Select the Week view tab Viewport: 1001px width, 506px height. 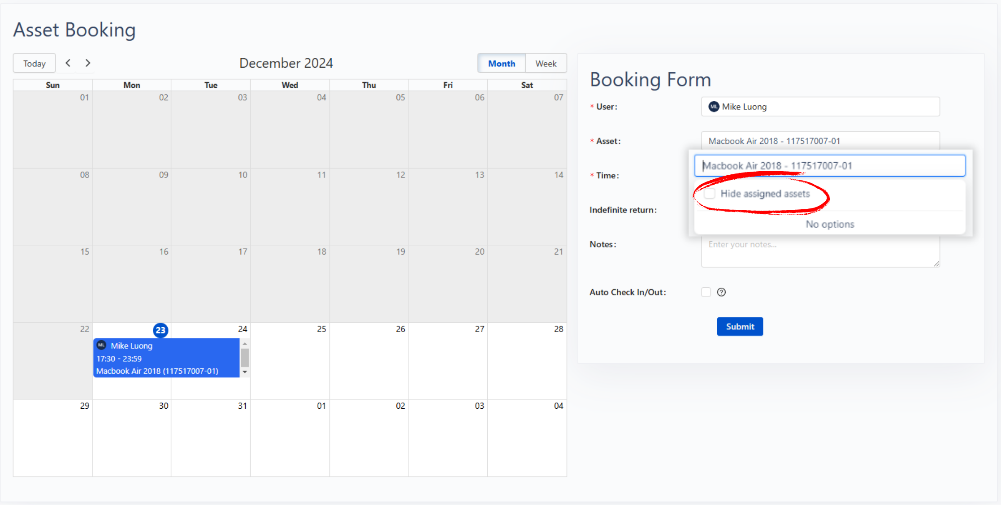tap(544, 63)
